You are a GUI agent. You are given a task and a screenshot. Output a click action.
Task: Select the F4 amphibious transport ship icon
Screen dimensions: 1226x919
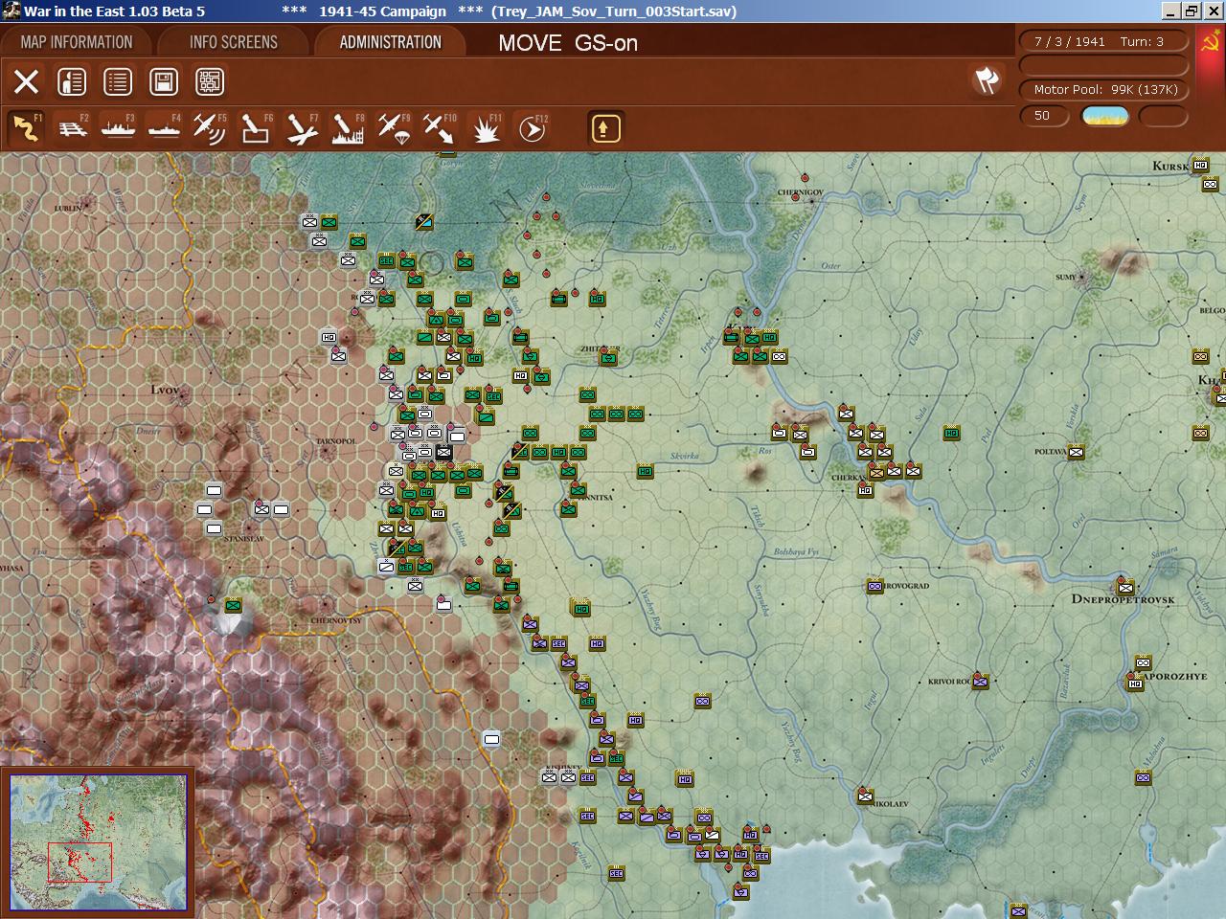tap(164, 128)
